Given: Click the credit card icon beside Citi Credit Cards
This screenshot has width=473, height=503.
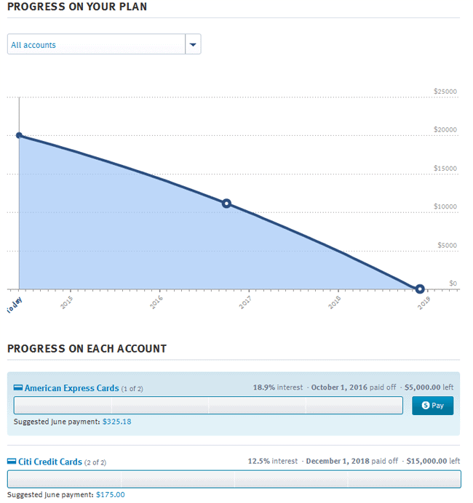Looking at the screenshot, I should (12, 462).
